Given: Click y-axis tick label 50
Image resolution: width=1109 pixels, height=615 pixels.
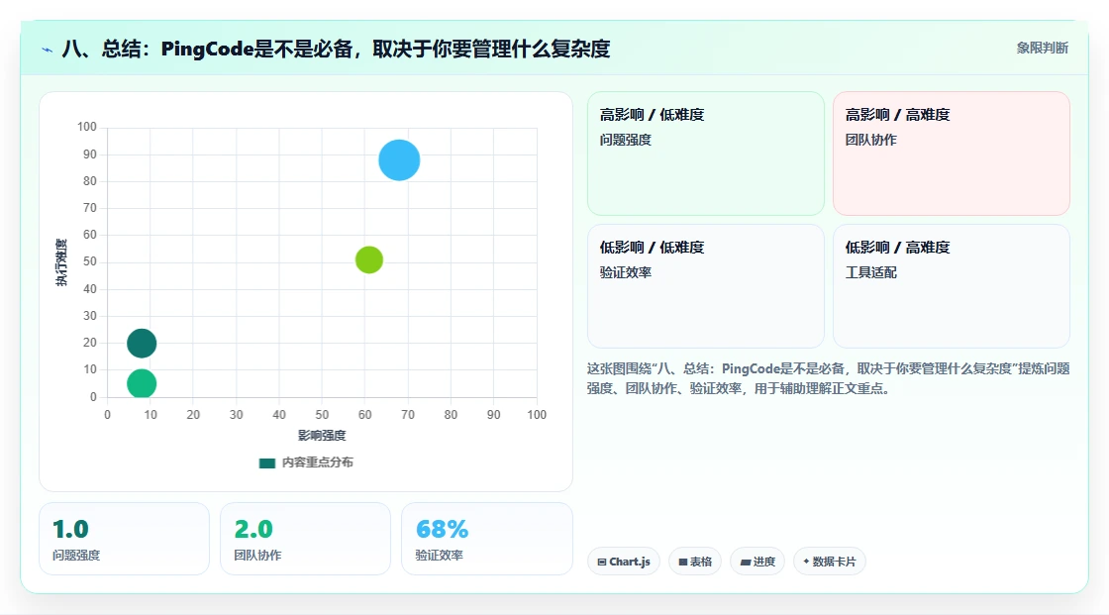Looking at the screenshot, I should (90, 261).
